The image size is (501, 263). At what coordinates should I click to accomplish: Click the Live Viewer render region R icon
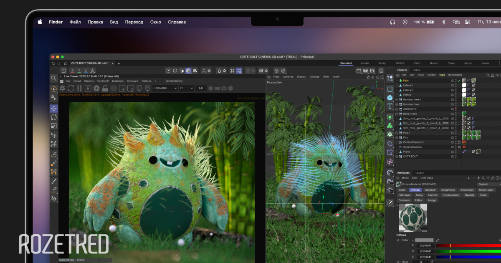88,88
